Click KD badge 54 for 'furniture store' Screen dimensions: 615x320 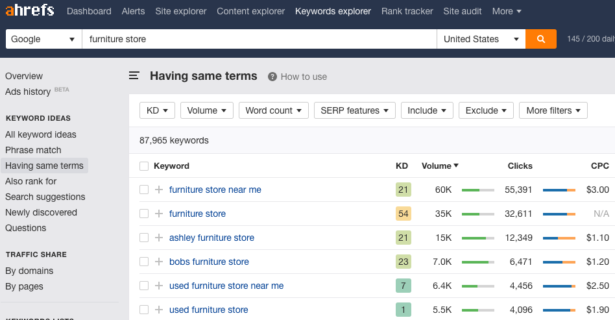click(404, 214)
